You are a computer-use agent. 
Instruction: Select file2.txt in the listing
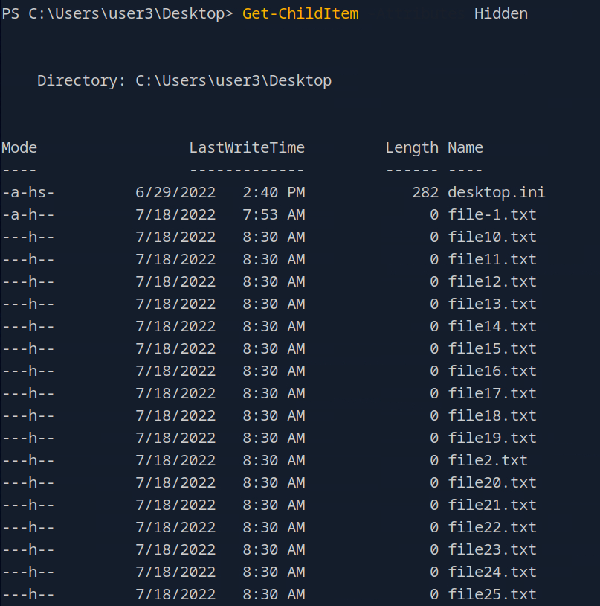(488, 460)
